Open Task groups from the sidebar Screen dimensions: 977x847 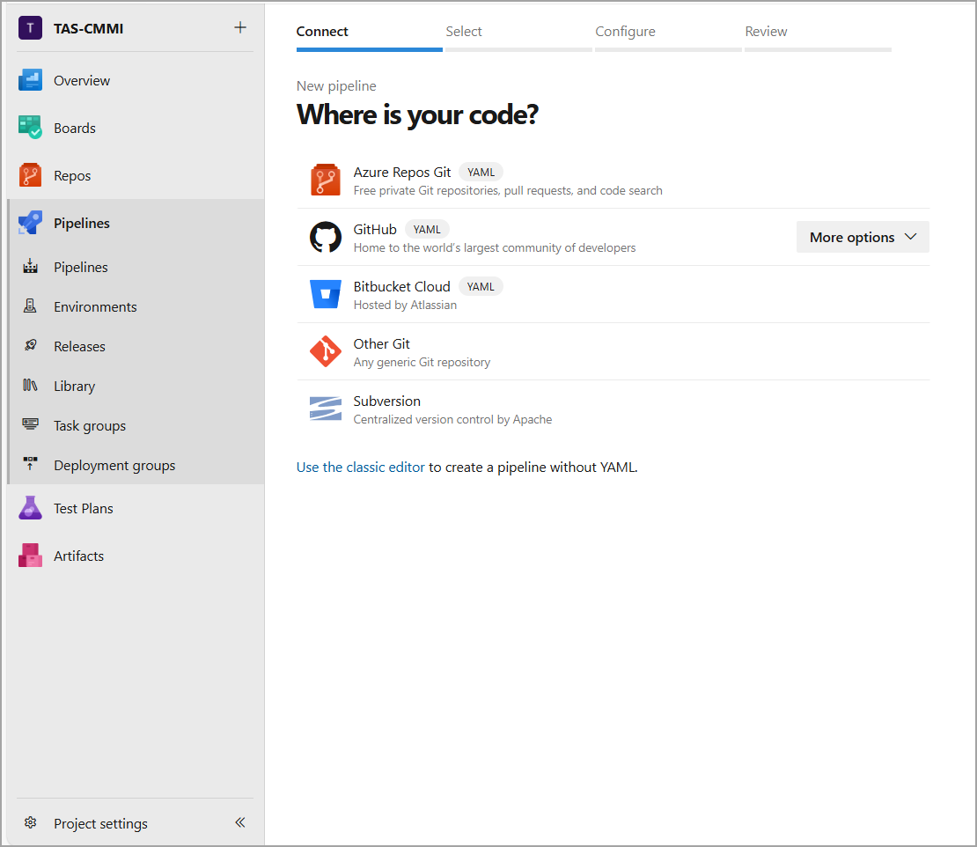88,425
